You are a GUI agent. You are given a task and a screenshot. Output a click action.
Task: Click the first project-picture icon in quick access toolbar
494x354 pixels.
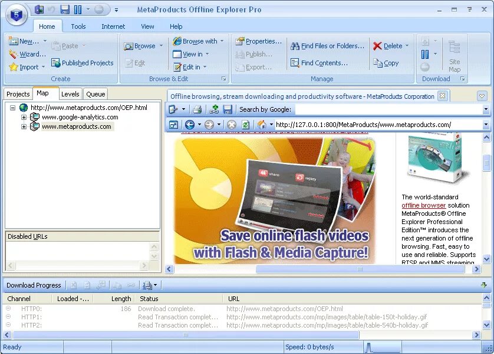pos(39,9)
